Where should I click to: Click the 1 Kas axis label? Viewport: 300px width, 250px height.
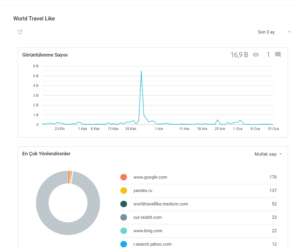(x=83, y=129)
